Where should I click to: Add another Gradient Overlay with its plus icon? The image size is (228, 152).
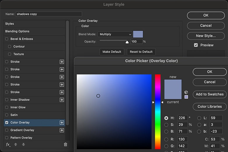62,130
